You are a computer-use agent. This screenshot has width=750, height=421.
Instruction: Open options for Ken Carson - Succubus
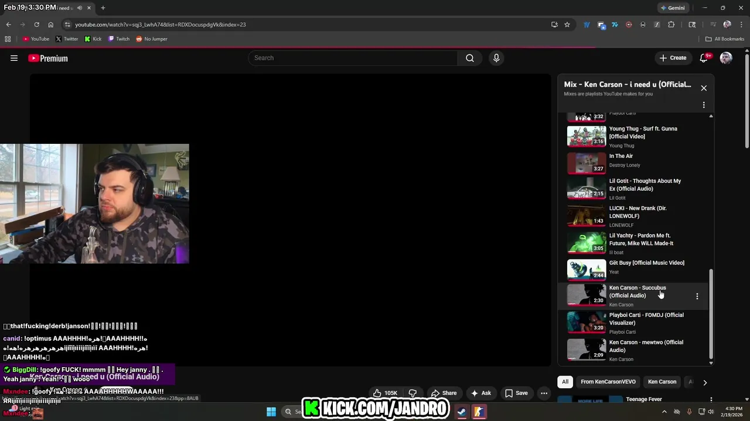point(697,296)
